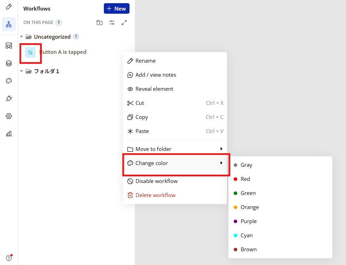This screenshot has height=265, width=346.
Task: Collapse the Uncategorized folder
Action: click(x=21, y=37)
